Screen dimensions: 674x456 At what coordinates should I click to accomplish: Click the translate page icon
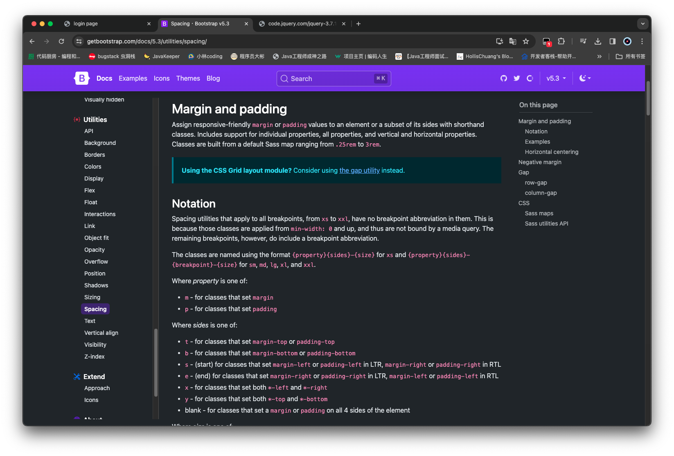click(513, 41)
